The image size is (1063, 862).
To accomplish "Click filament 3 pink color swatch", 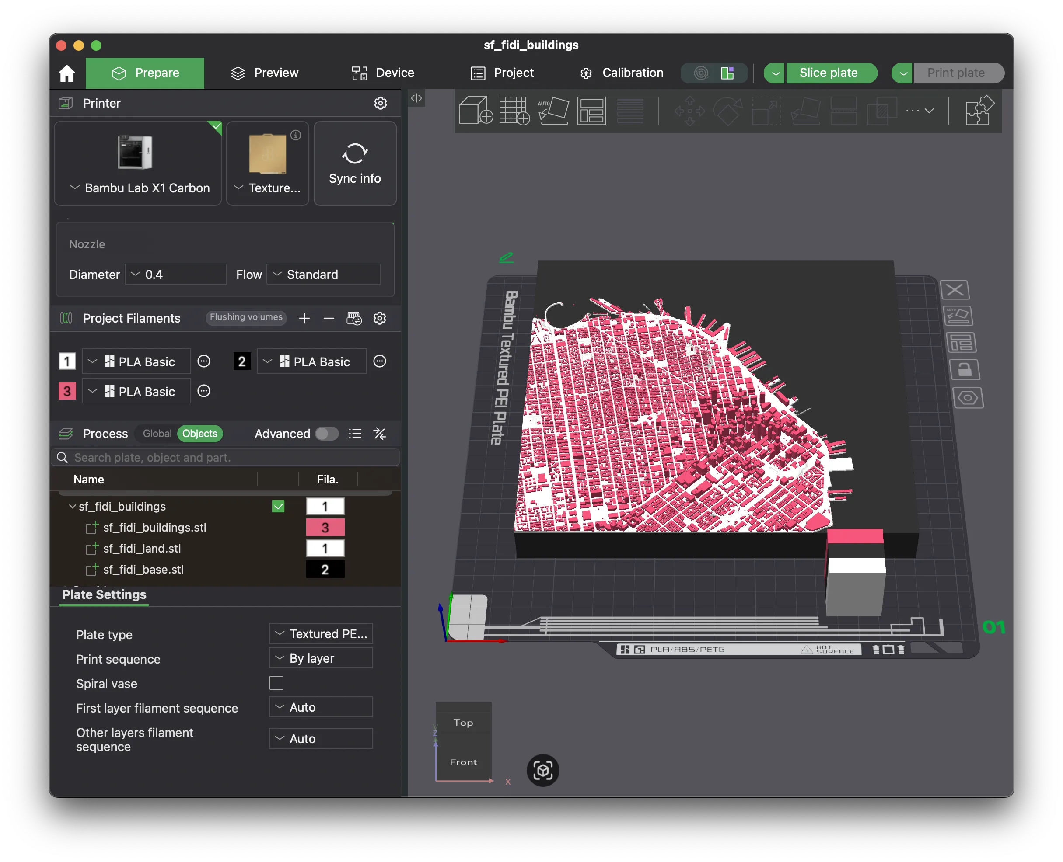I will click(67, 391).
